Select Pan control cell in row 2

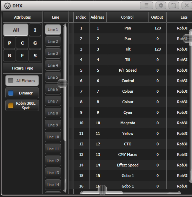(x=128, y=39)
